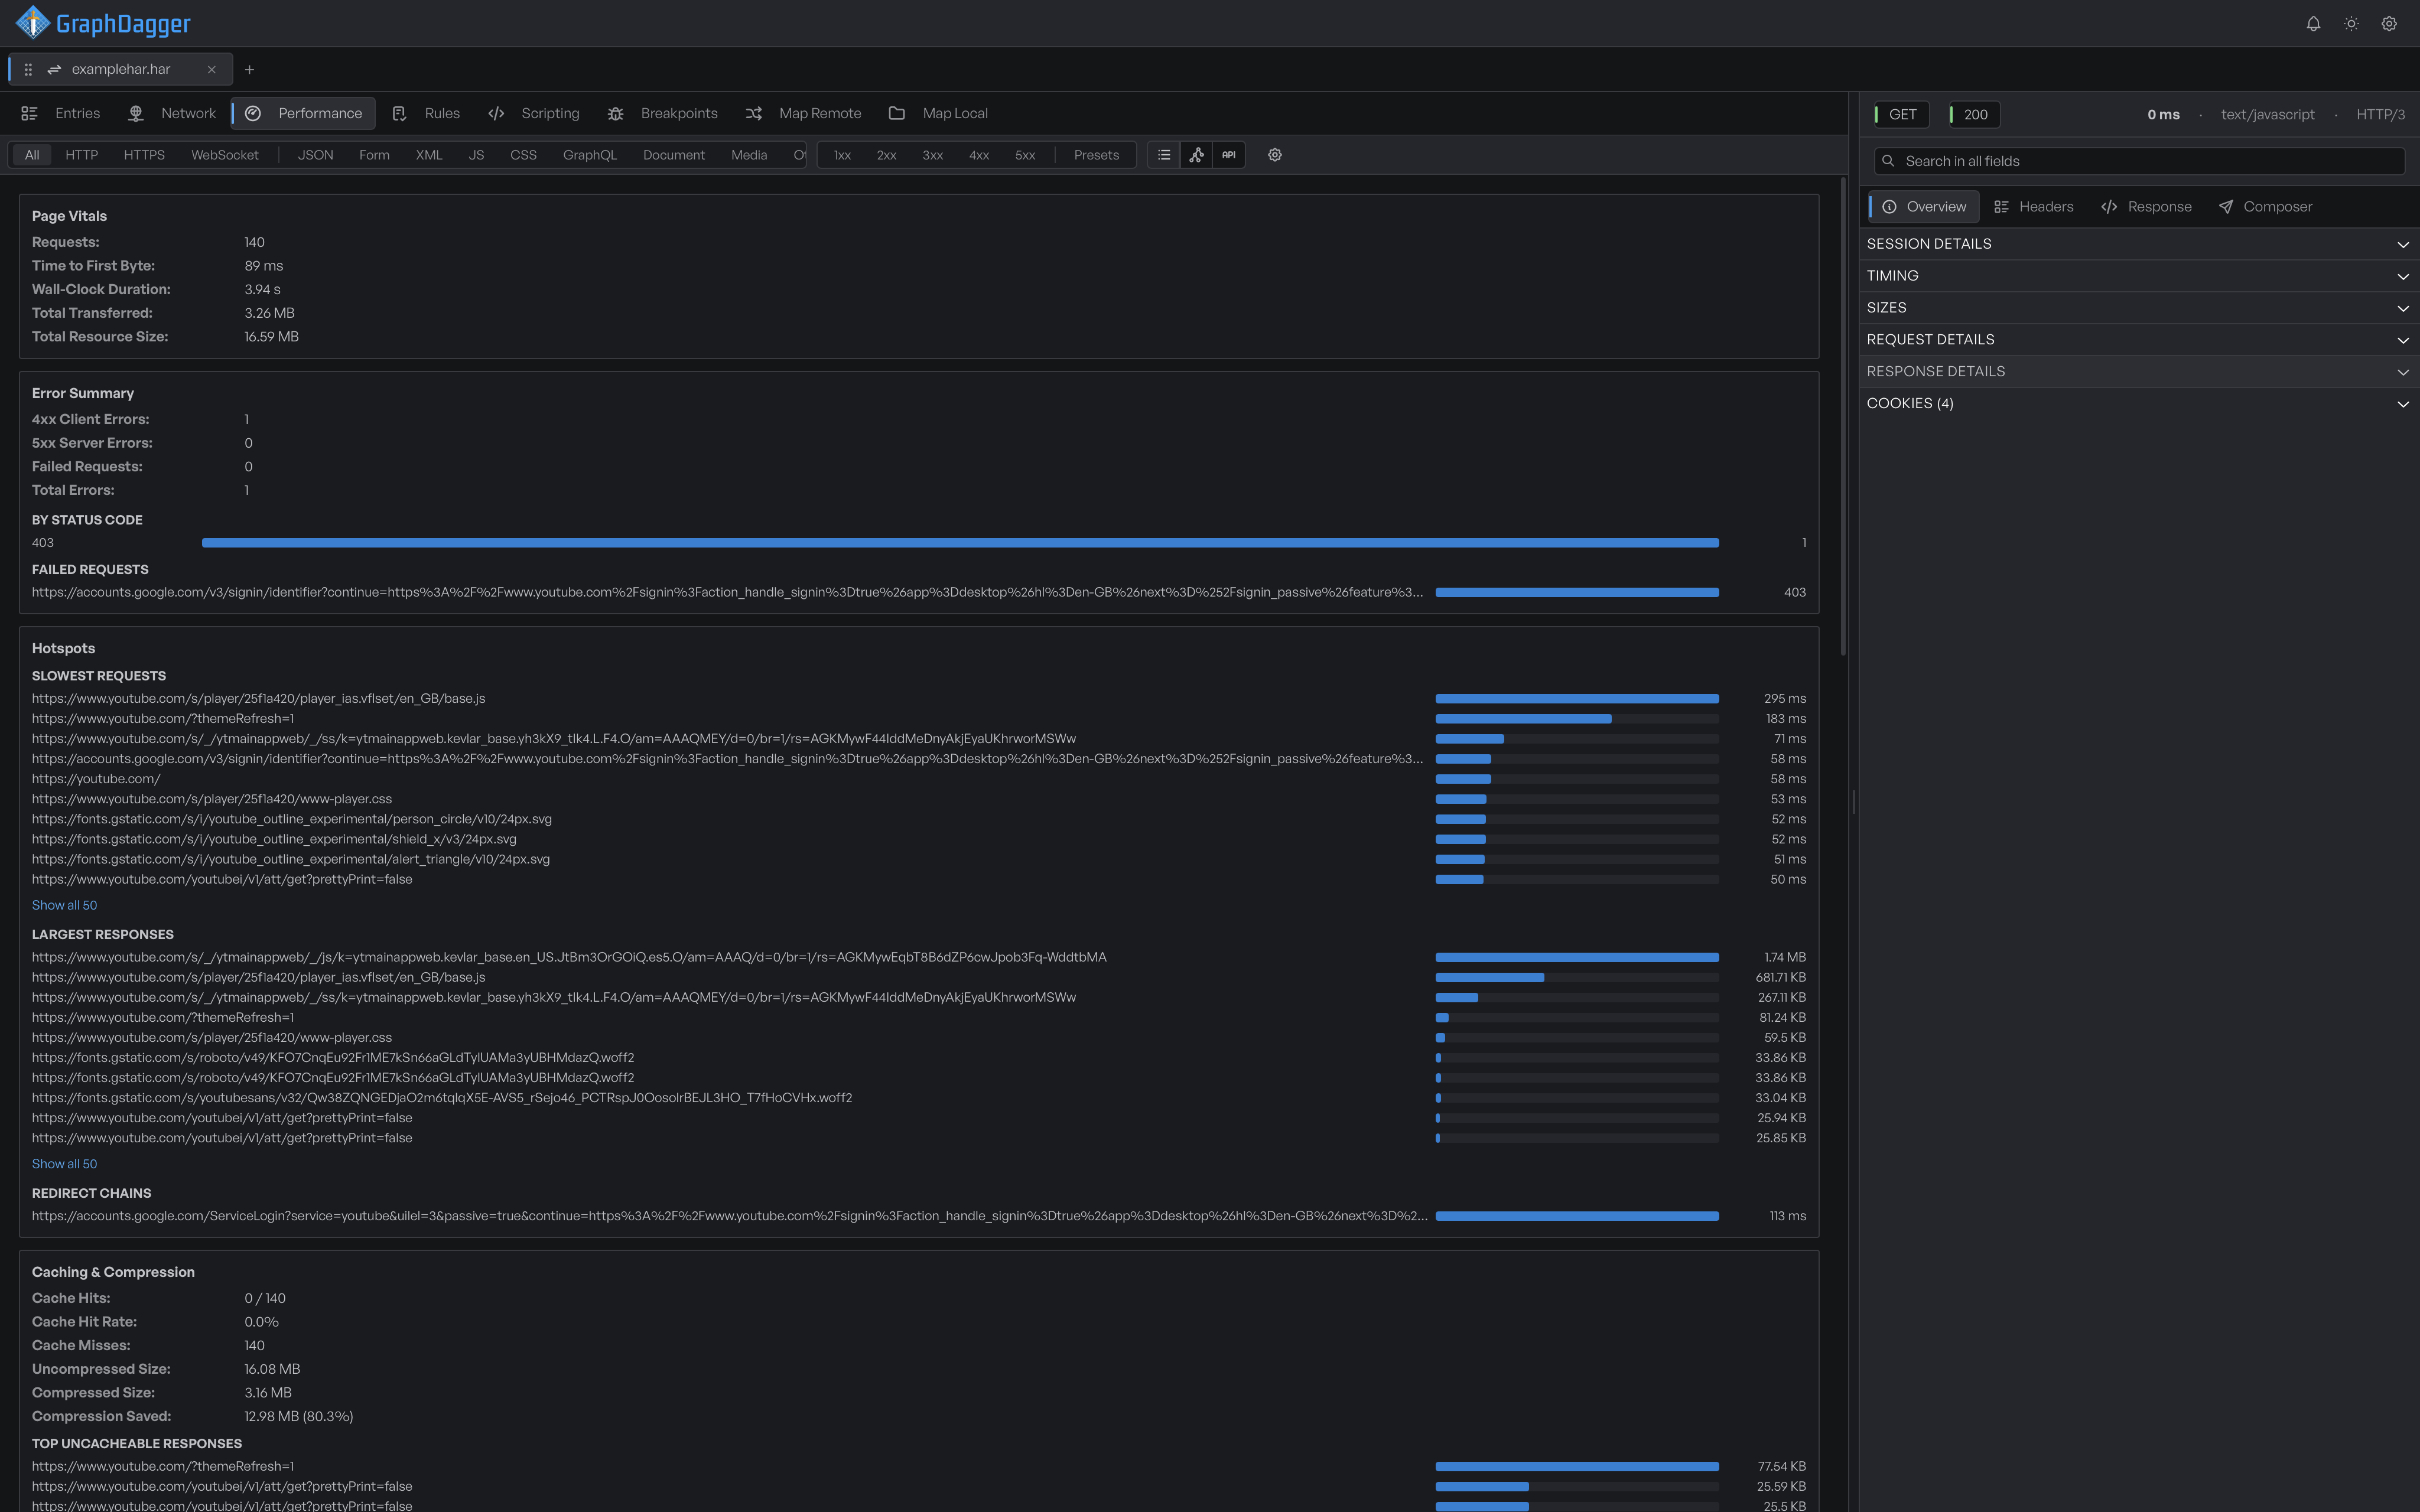Toggle the All filter
The height and width of the screenshot is (1512, 2420).
[x=32, y=155]
